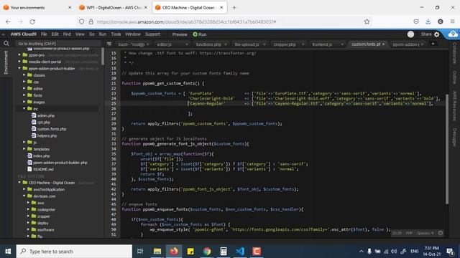The image size is (460, 258).
Task: Open the search magnifier in left sidebar
Action: coord(6,44)
